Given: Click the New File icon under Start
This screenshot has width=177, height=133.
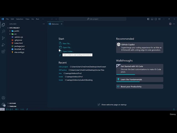Looking at the screenshot, I should (60, 43).
